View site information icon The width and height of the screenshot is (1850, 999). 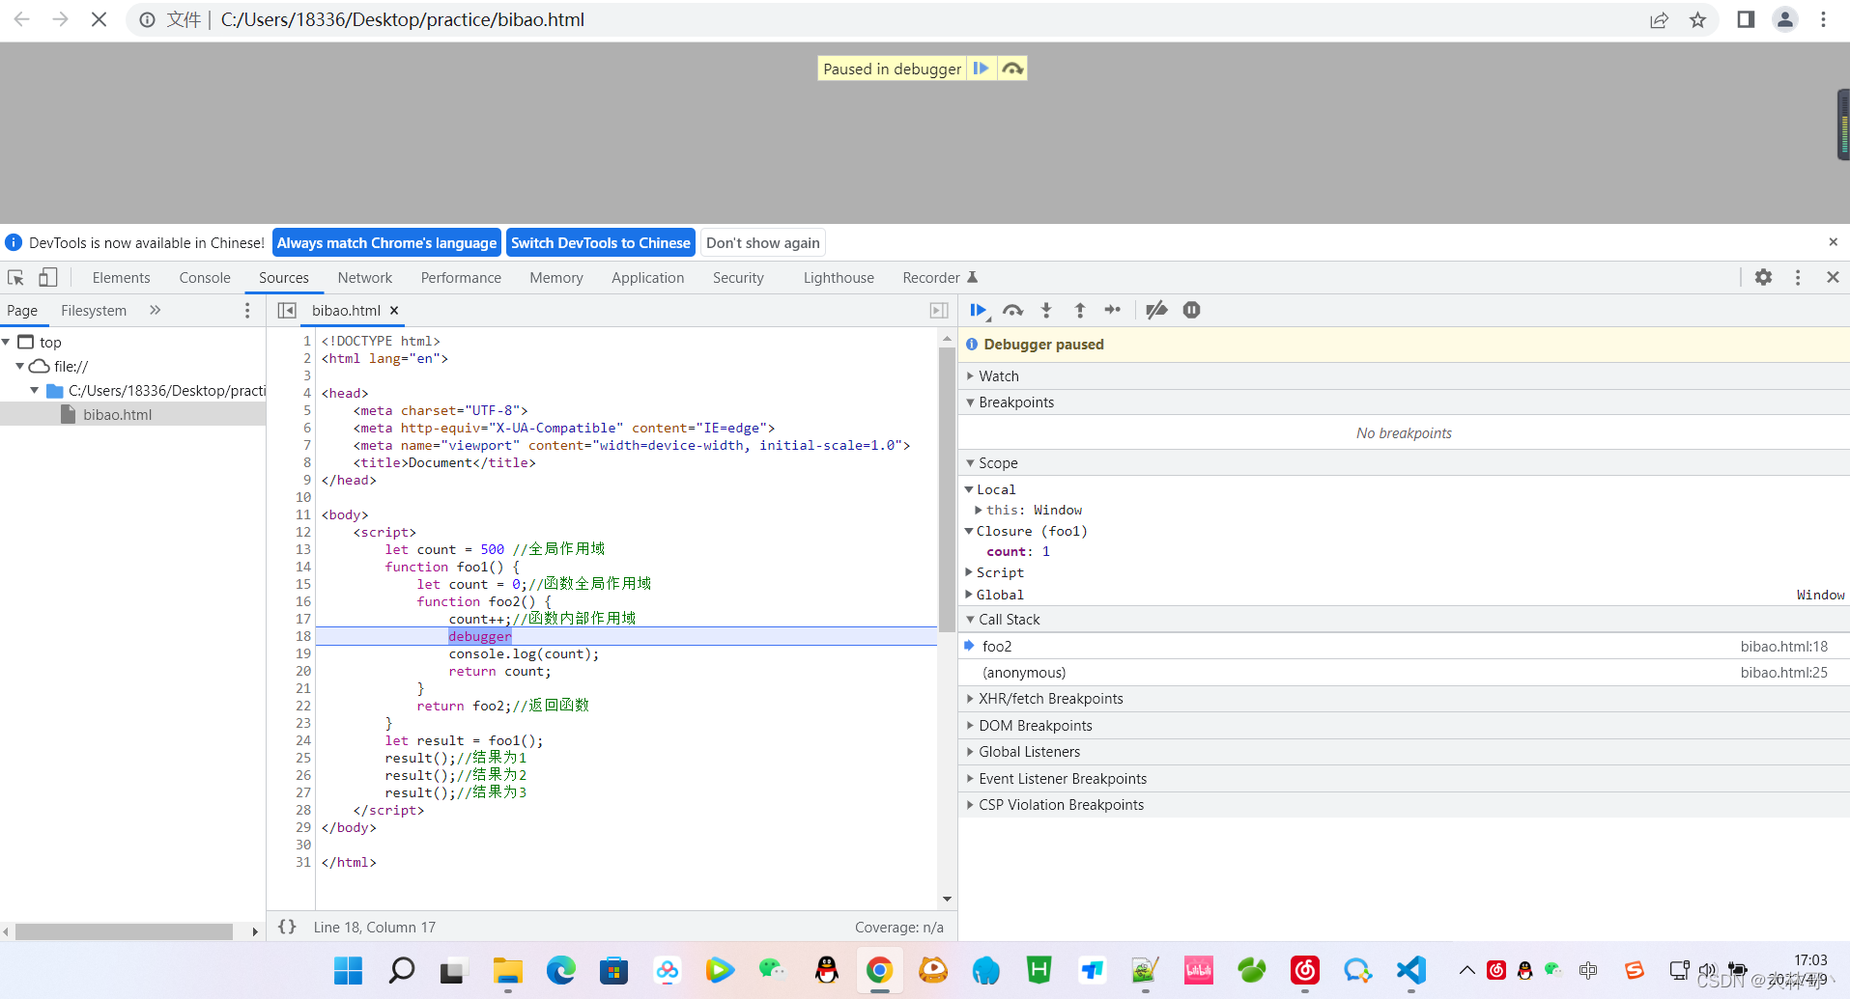click(147, 20)
